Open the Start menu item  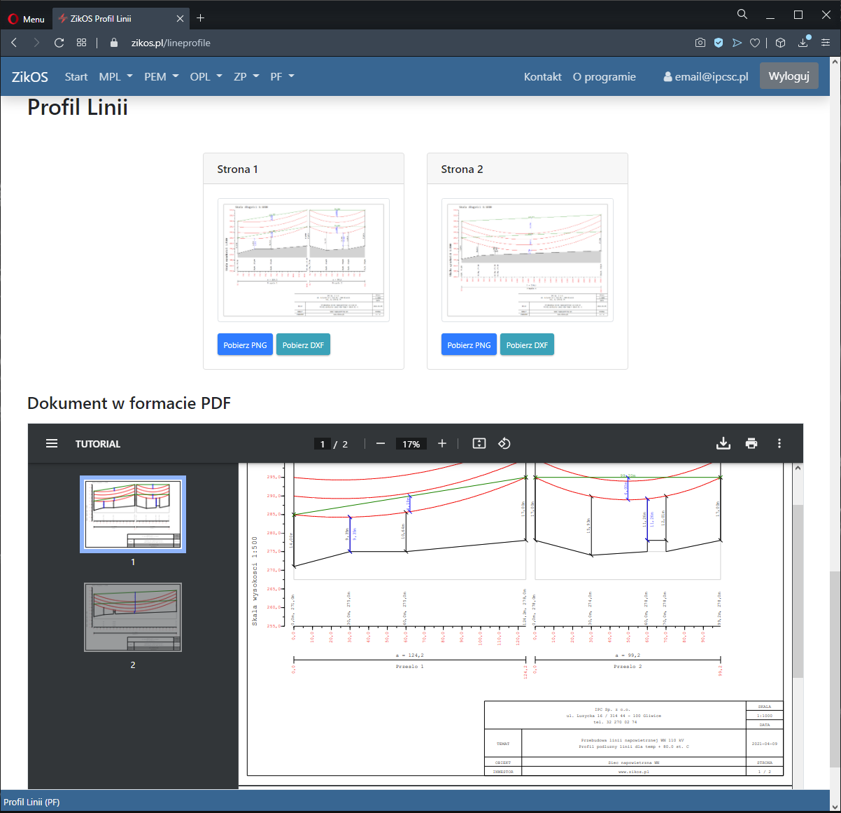point(76,76)
